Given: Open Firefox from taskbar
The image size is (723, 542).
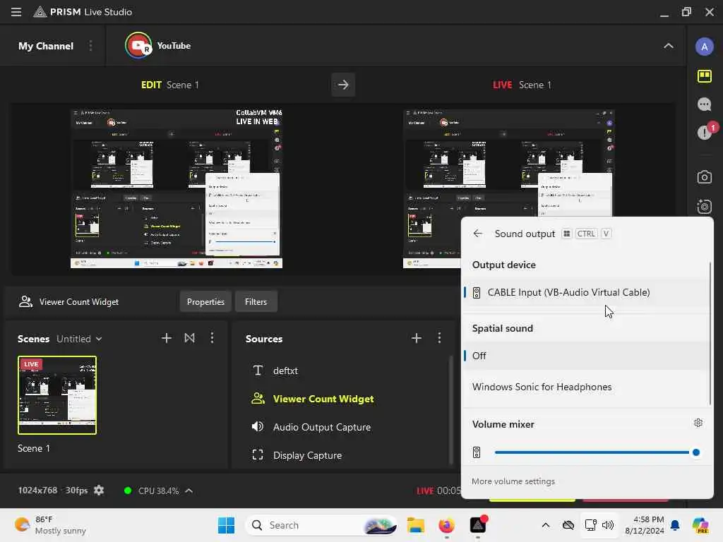Looking at the screenshot, I should tap(446, 525).
